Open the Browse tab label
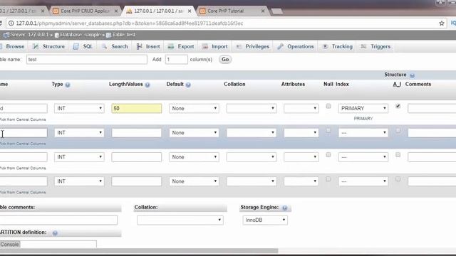 (x=15, y=46)
